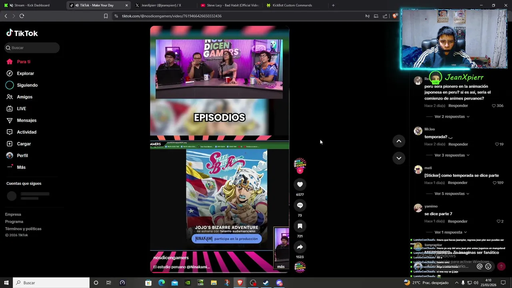Screen dimensions: 512x288
Task: Like the video with heart icon
Action: point(300,184)
